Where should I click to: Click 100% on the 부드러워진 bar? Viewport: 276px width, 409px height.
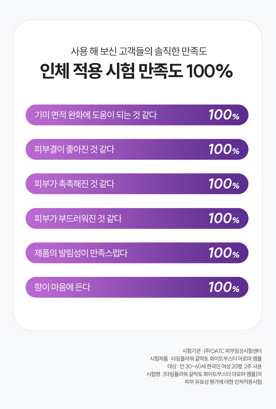click(x=224, y=219)
